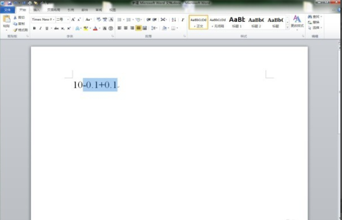Click the Phonetic Guide (文) icon
The height and width of the screenshot is (220, 342).
click(x=105, y=20)
